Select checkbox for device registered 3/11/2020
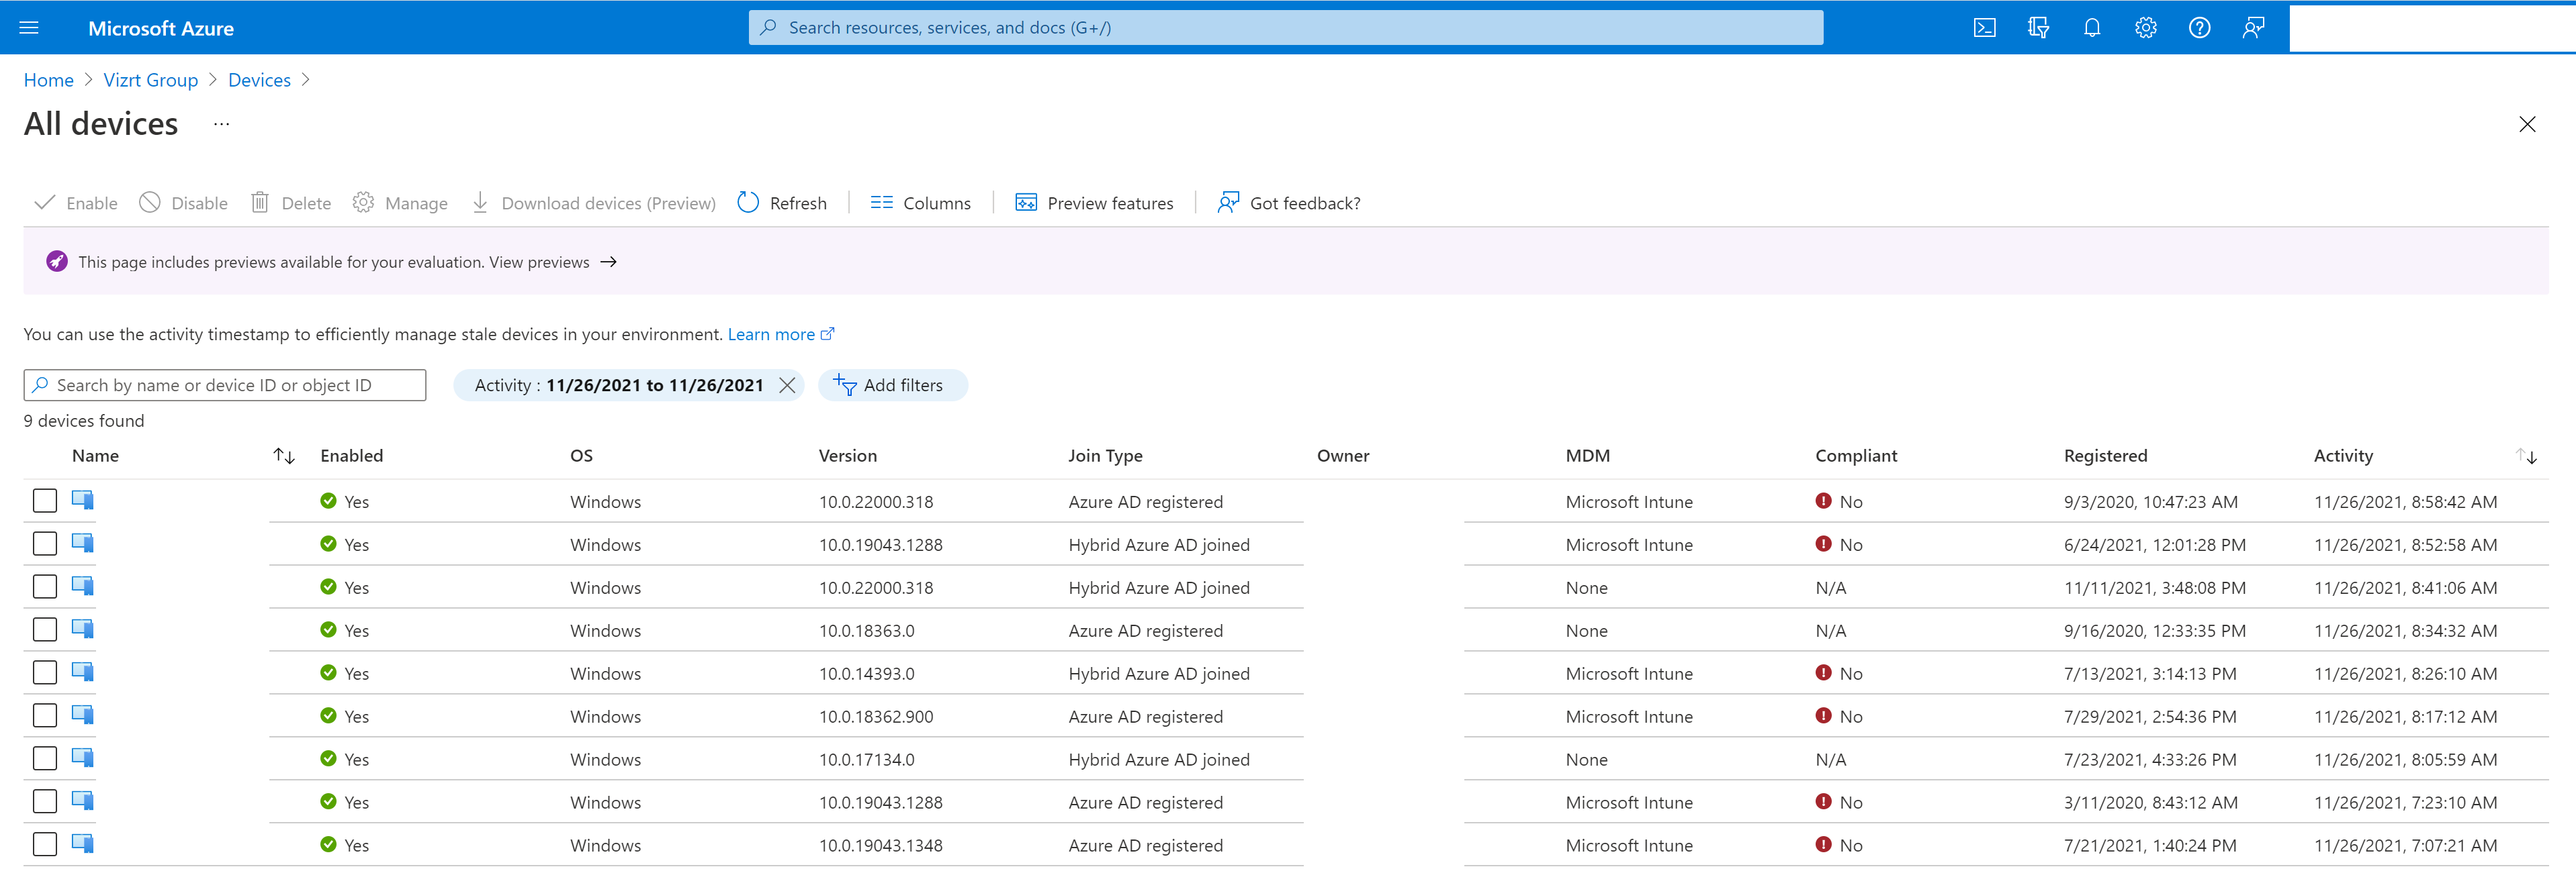Image resolution: width=2576 pixels, height=869 pixels. (45, 801)
